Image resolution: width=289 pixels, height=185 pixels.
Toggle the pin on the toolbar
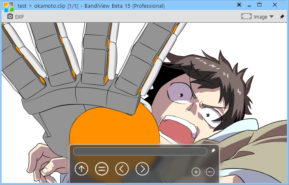[282, 17]
